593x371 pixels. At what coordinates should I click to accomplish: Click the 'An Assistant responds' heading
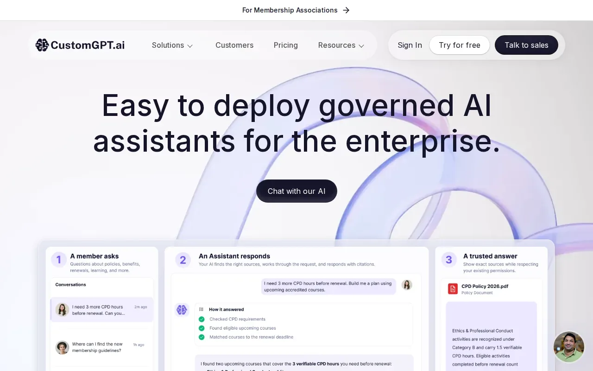tap(234, 256)
